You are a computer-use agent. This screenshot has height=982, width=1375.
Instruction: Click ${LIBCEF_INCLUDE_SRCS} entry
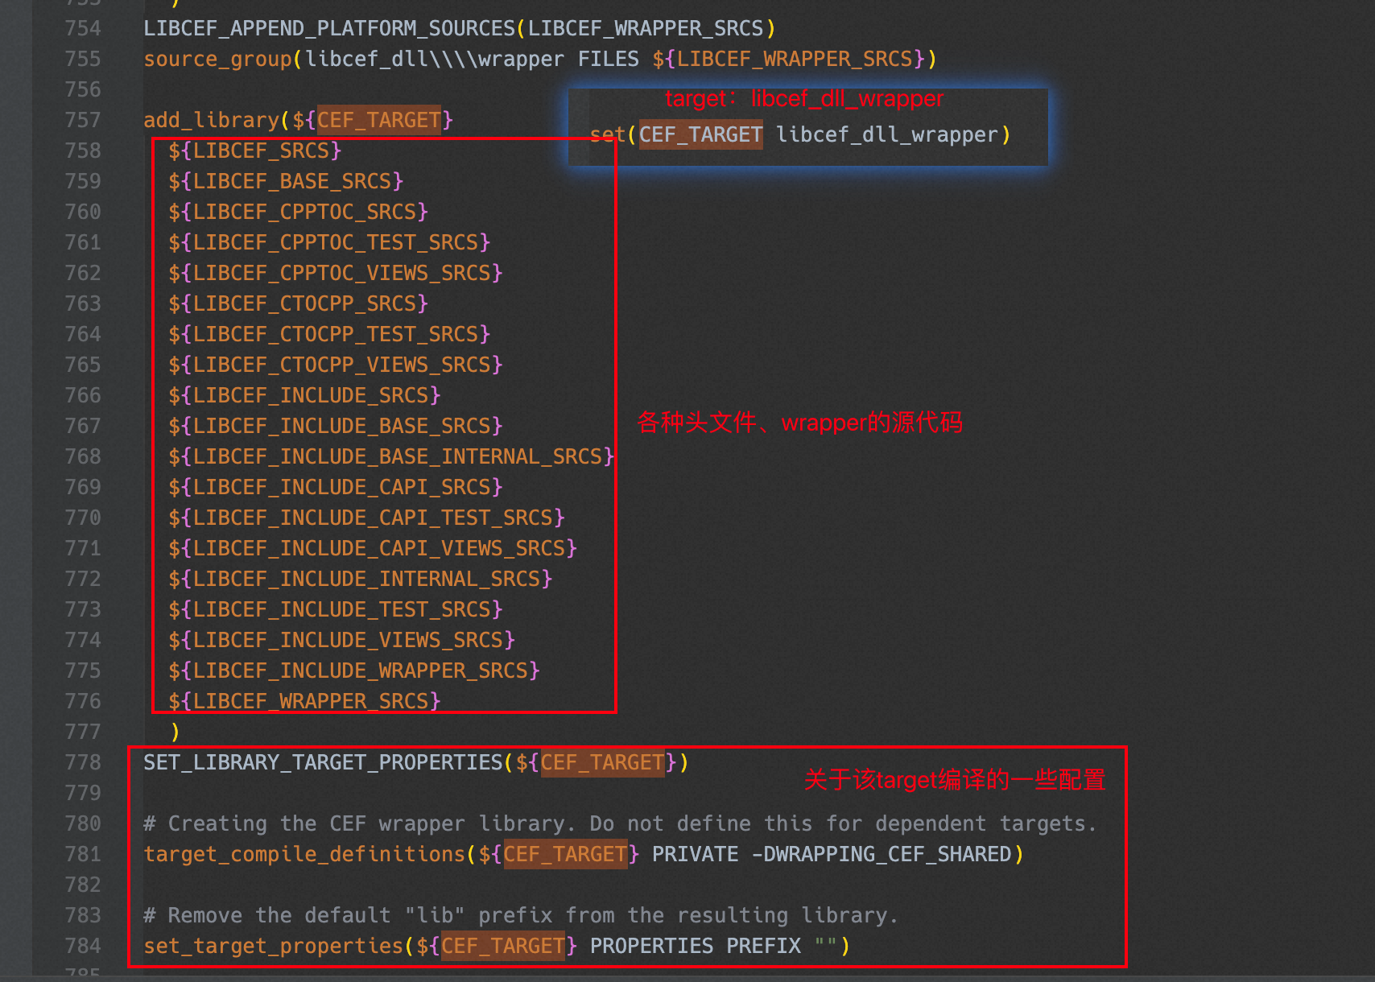pyautogui.click(x=304, y=395)
